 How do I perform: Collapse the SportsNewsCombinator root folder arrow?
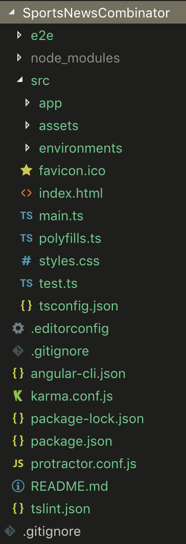(11, 13)
